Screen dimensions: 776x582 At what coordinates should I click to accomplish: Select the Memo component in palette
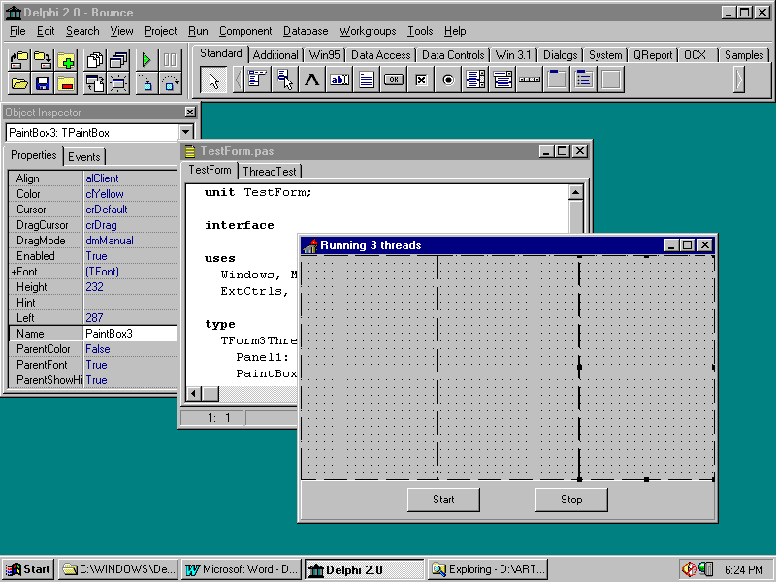point(367,80)
